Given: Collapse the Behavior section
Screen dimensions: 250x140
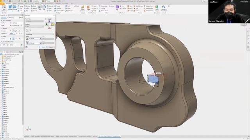Looking at the screenshot, I should (x=2, y=28).
